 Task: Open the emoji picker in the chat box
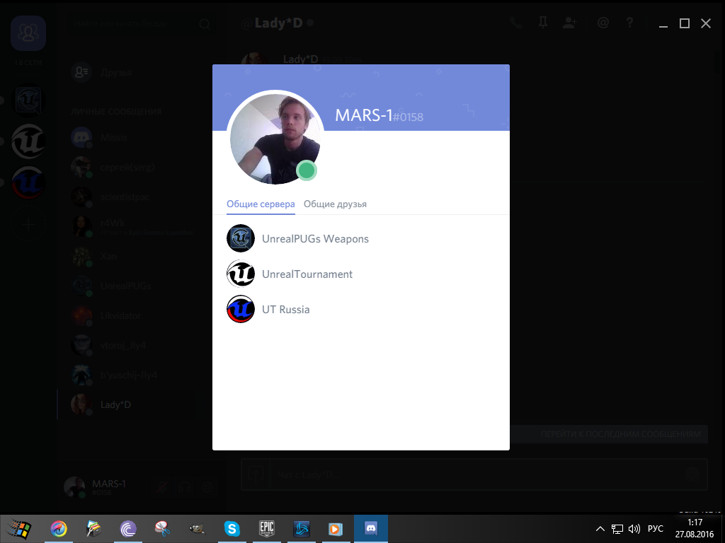692,474
